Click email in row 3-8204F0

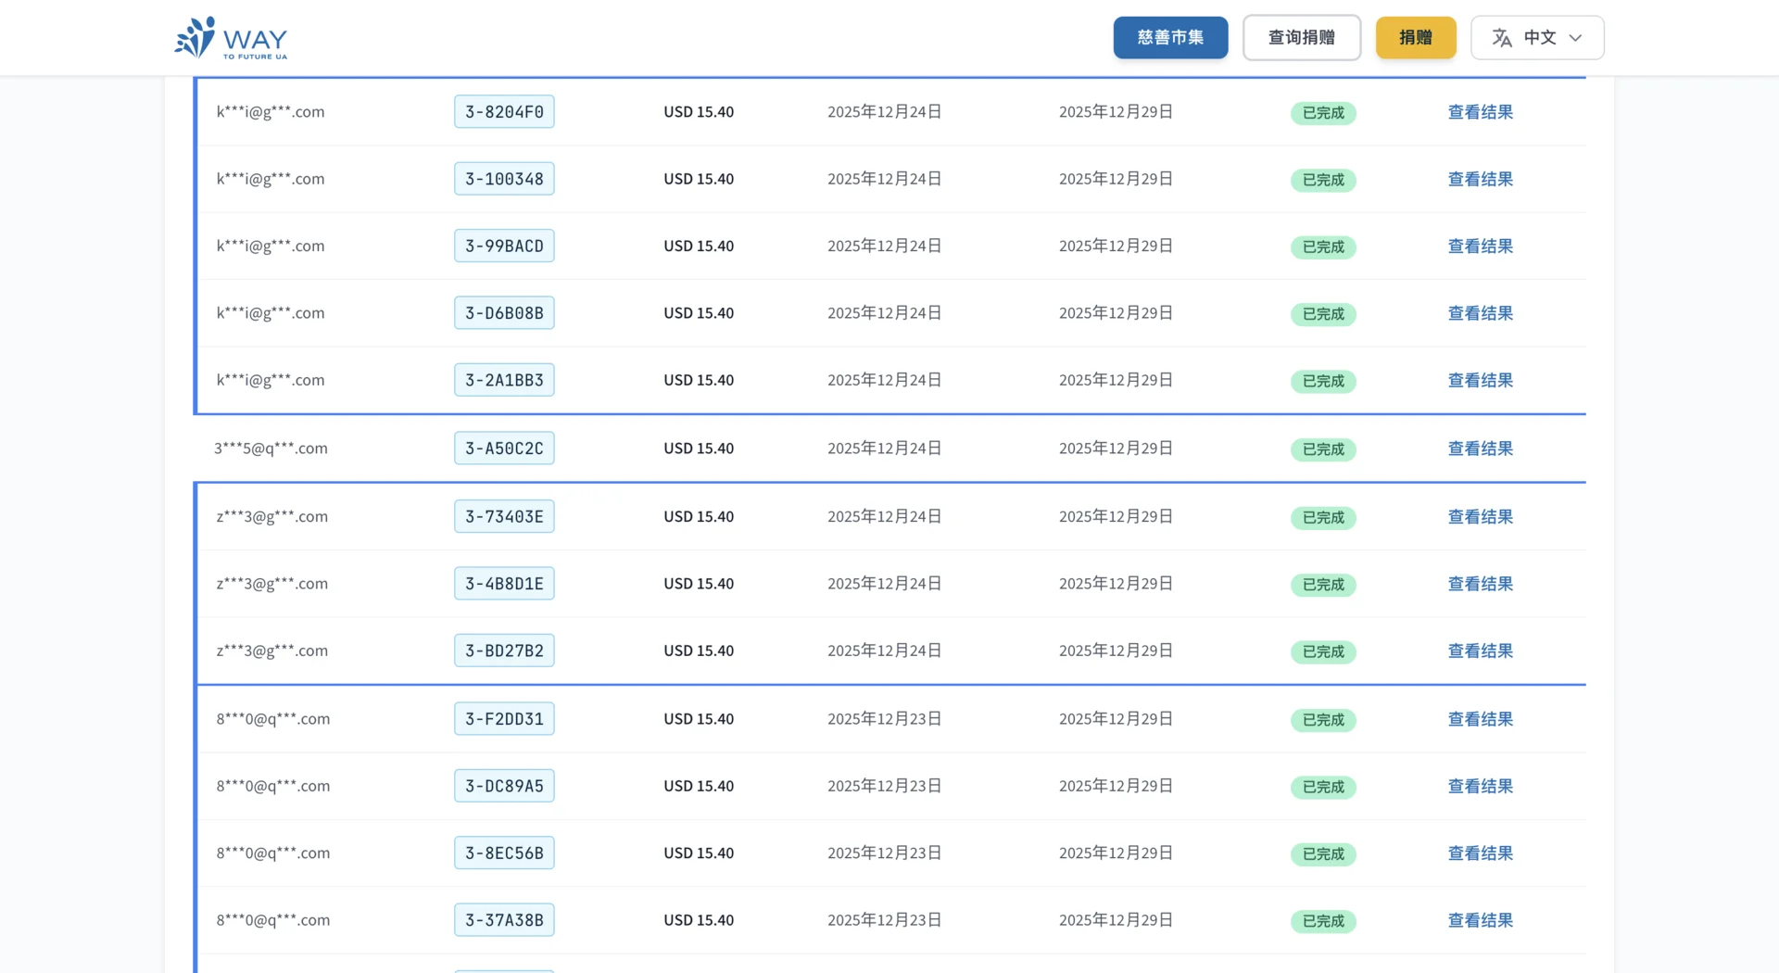coord(271,112)
